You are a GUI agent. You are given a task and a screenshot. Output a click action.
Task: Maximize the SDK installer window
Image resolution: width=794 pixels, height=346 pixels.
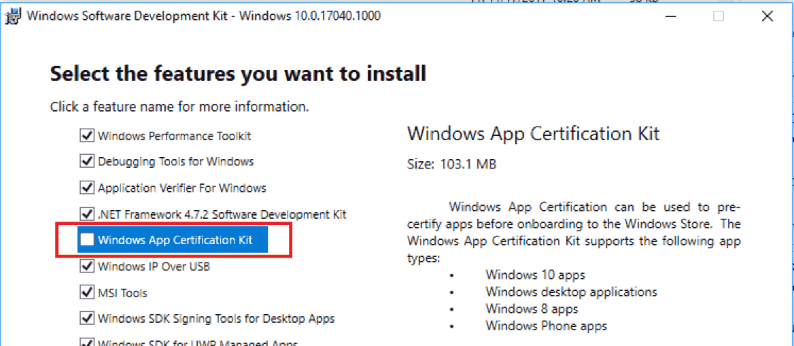718,16
